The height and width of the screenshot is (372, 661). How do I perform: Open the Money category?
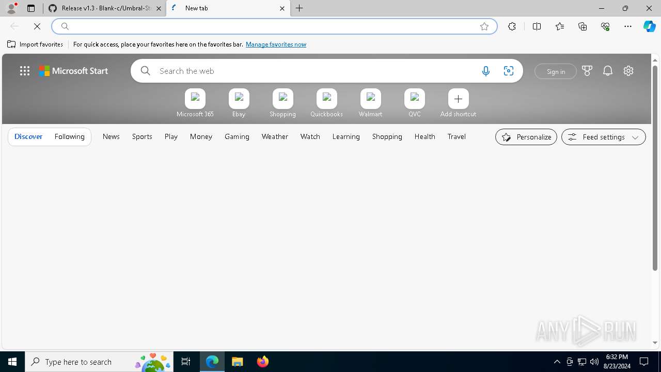201,136
